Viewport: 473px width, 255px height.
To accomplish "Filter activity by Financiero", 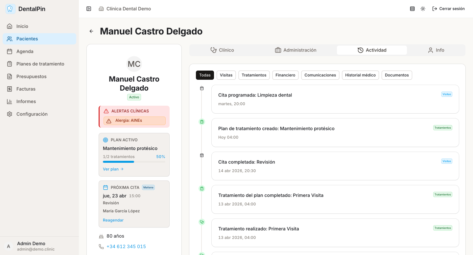I will point(285,75).
